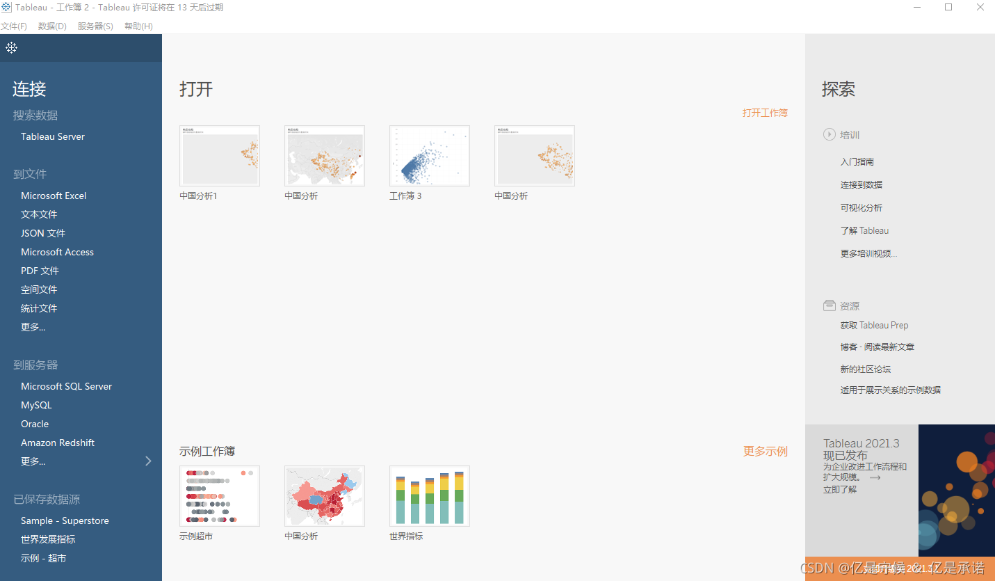Image resolution: width=995 pixels, height=581 pixels.
Task: Open 更多培训视频... link
Action: click(868, 254)
